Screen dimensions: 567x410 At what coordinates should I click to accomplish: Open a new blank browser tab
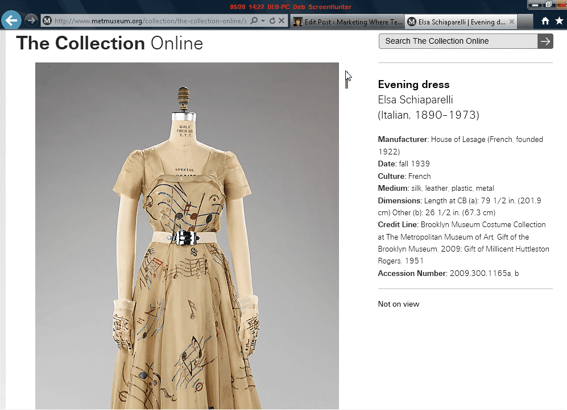[525, 22]
